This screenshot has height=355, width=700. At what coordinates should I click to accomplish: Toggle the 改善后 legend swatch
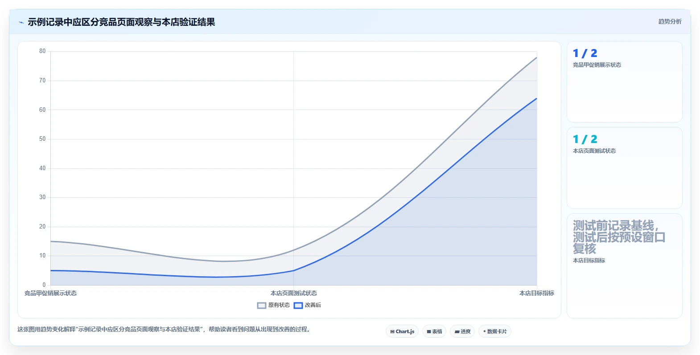[x=298, y=305]
